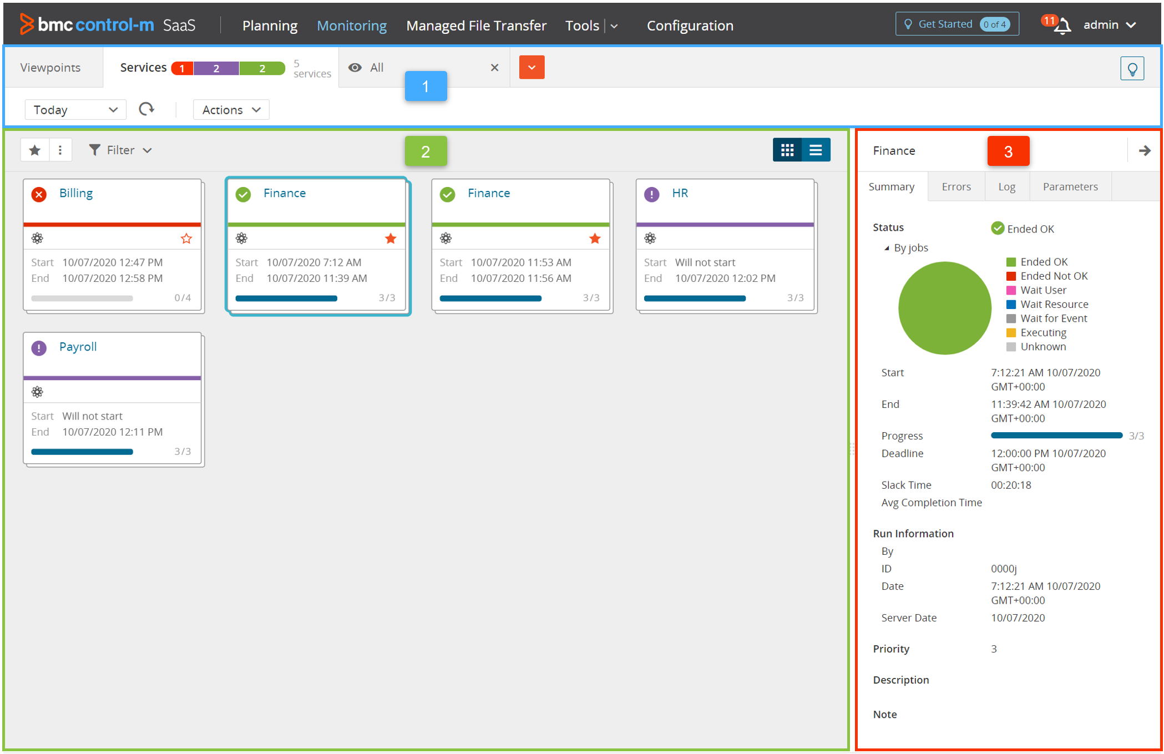This screenshot has height=754, width=1164.
Task: Collapse the Finance details panel arrow
Action: click(x=1144, y=150)
